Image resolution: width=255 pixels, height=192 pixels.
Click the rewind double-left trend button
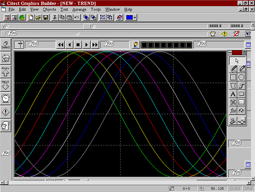pos(61,45)
